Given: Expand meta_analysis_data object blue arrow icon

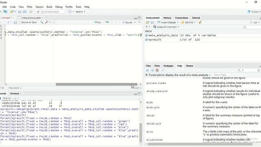Looking at the screenshot, I should (x=146, y=36).
